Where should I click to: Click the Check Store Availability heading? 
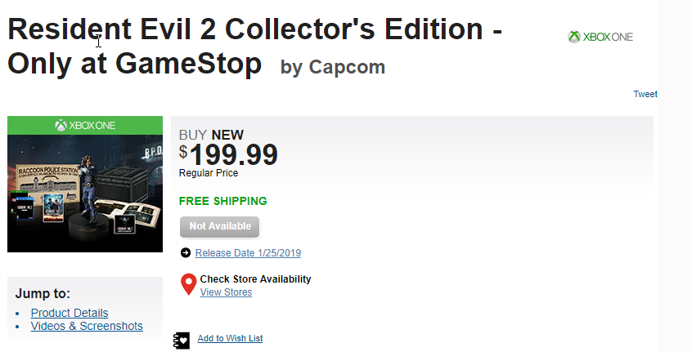255,279
